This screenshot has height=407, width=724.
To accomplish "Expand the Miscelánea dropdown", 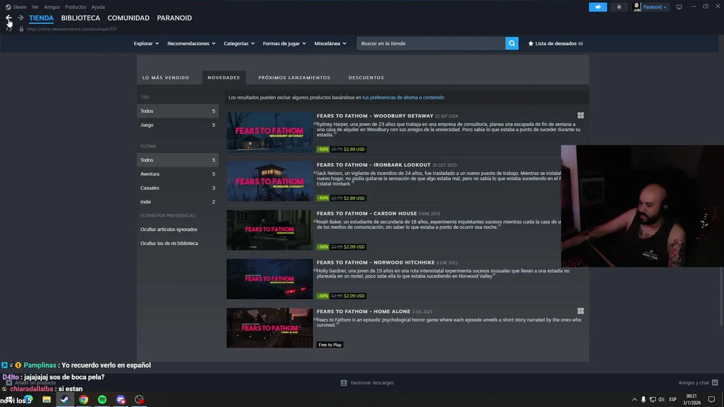I will (x=330, y=44).
